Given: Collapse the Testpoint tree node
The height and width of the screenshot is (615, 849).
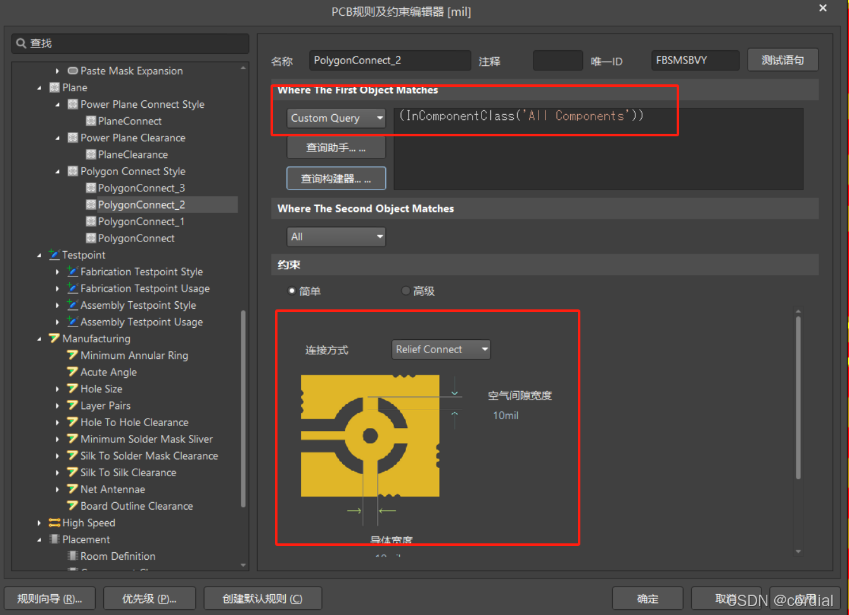Looking at the screenshot, I should pyautogui.click(x=39, y=255).
